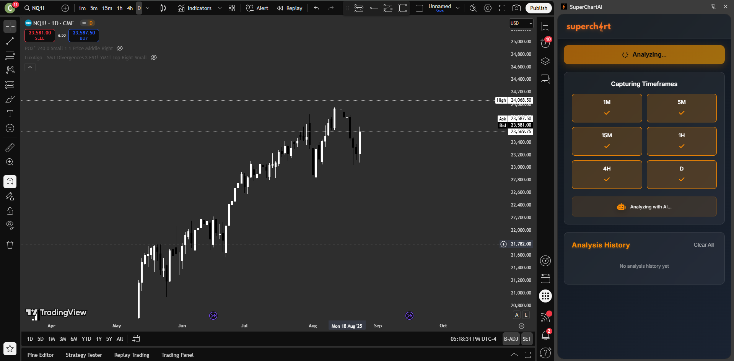Select the All date range
The width and height of the screenshot is (734, 361).
120,339
